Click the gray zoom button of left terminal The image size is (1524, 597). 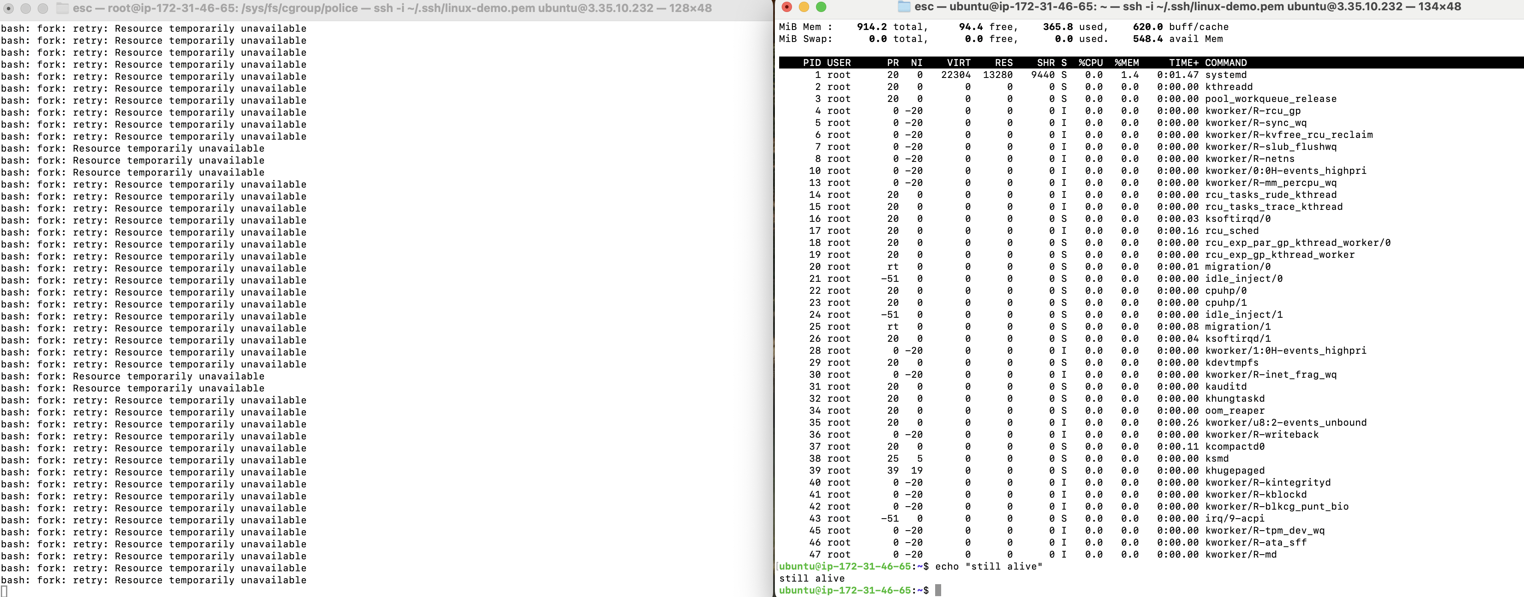[42, 8]
